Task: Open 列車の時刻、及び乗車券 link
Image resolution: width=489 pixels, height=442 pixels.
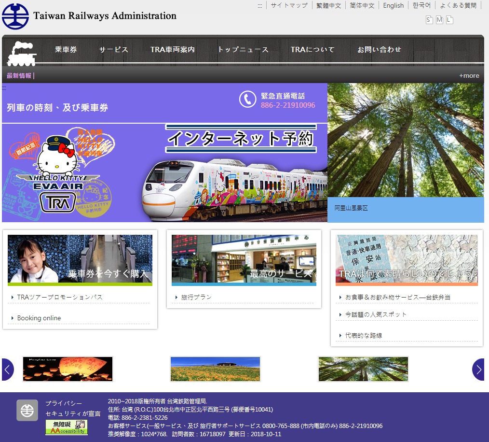Action: click(x=57, y=107)
